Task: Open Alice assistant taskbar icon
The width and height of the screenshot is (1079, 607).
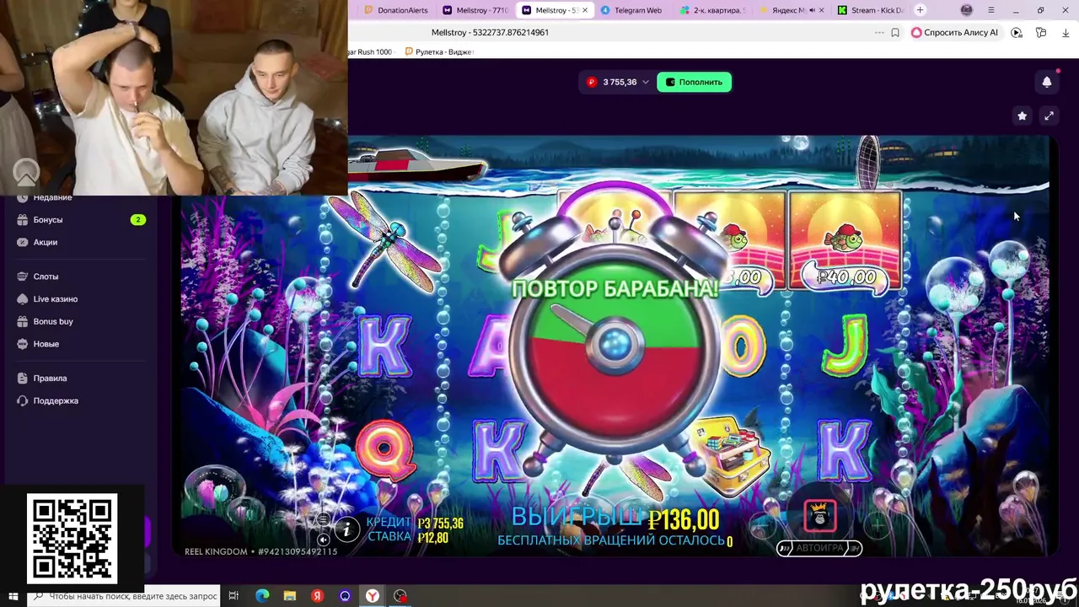Action: coord(345,596)
